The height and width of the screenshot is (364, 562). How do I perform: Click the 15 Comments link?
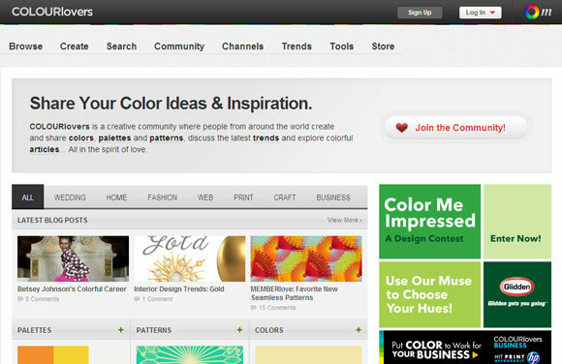277,308
